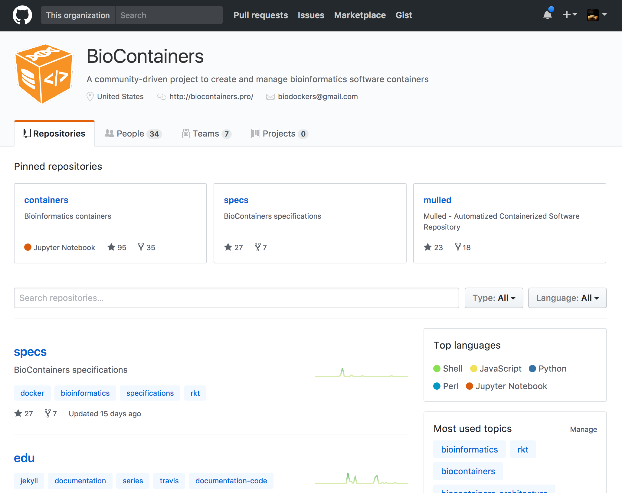The width and height of the screenshot is (622, 493).
Task: Expand the Type: All dropdown
Action: tap(494, 298)
